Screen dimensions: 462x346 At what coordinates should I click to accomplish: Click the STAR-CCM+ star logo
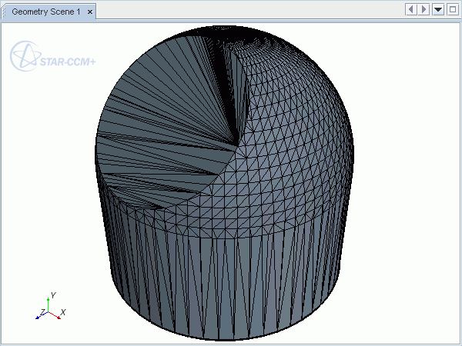pos(23,55)
